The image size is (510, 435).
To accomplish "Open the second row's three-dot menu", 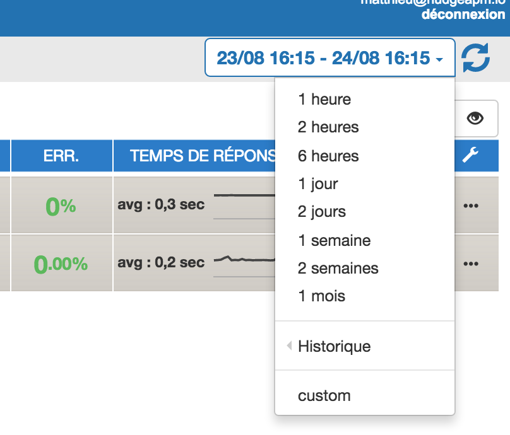I will [471, 264].
